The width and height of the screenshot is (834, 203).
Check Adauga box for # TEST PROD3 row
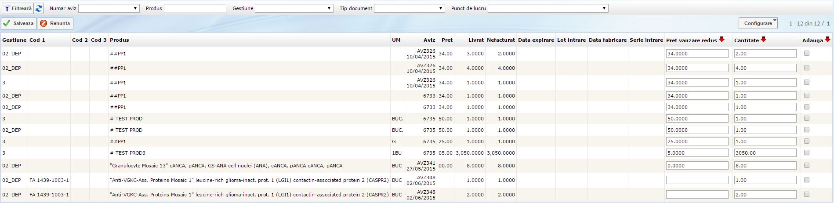(806, 152)
